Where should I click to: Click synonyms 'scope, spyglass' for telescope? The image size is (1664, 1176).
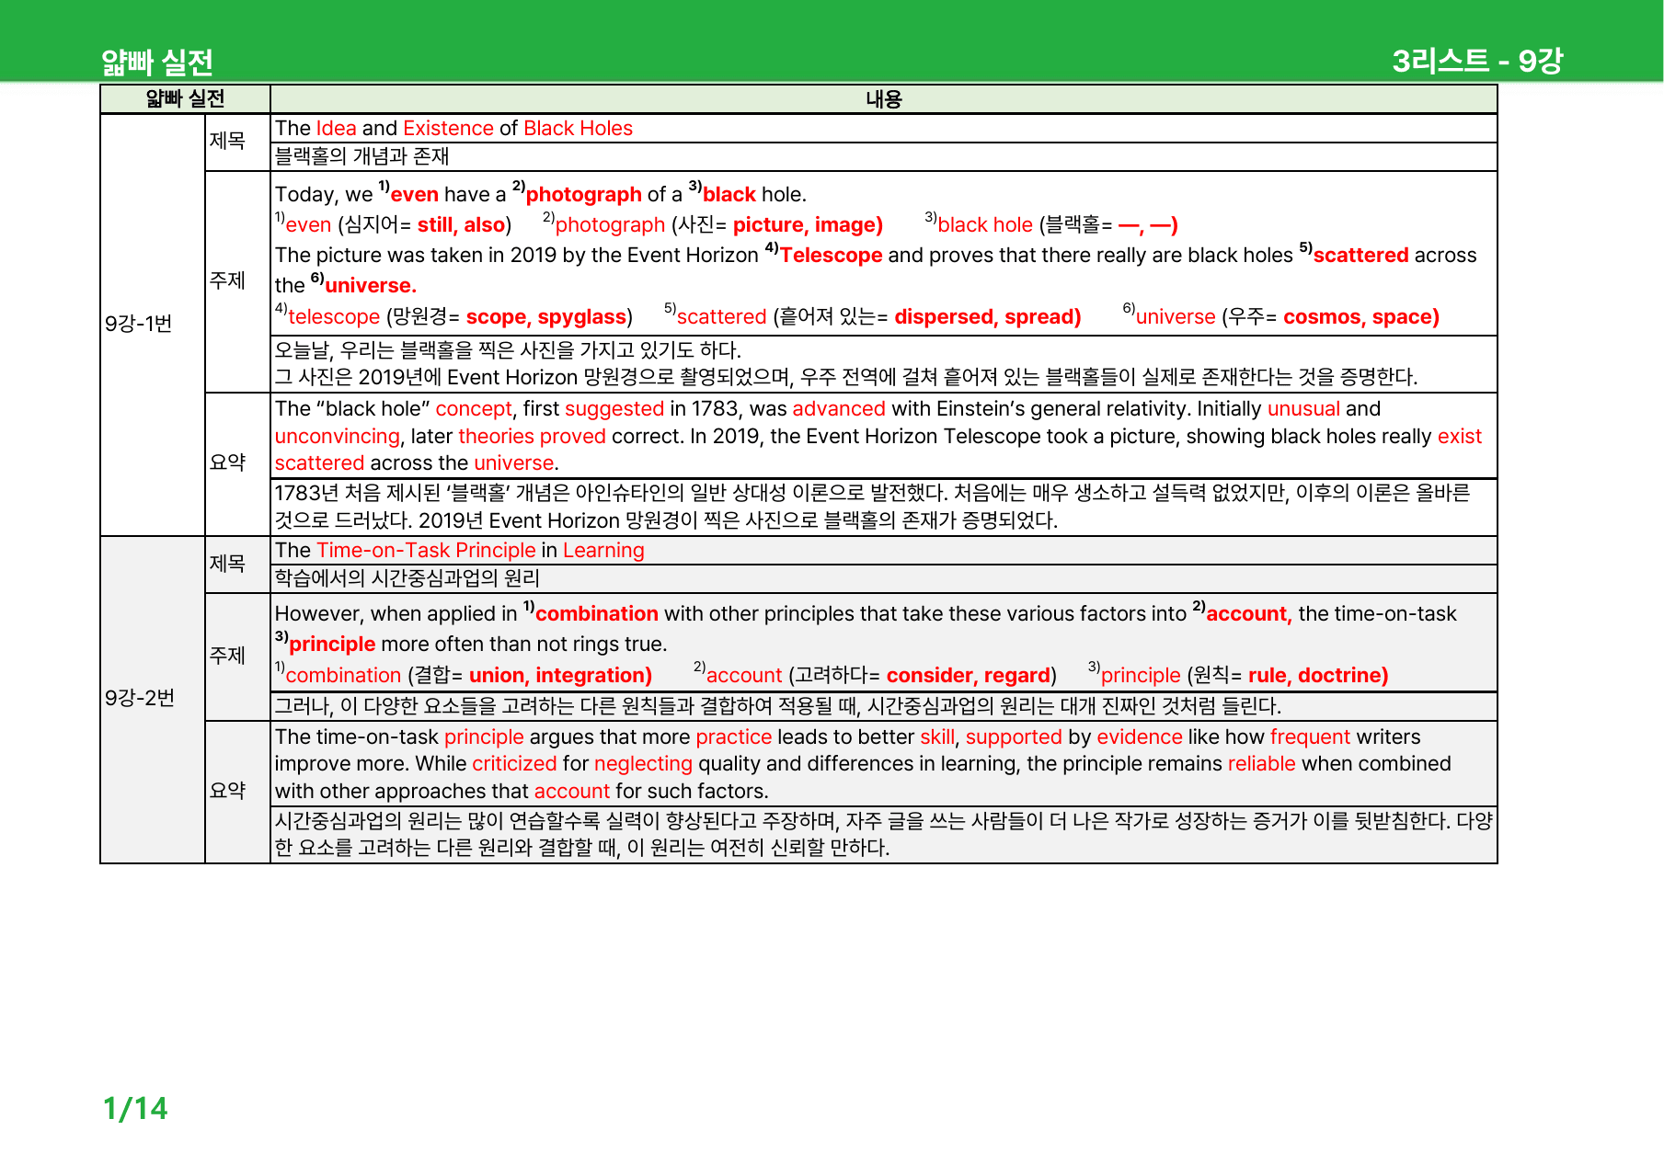[x=546, y=317]
